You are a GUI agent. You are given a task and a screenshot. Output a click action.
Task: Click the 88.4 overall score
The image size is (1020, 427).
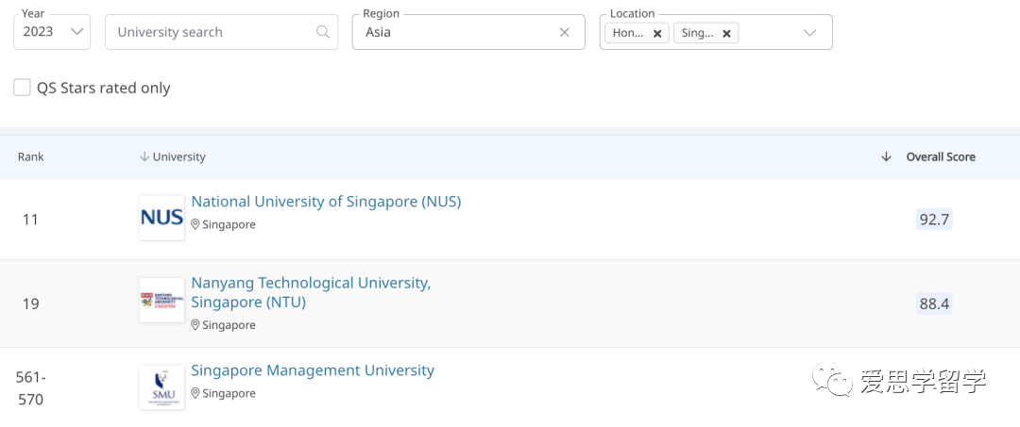(x=934, y=304)
